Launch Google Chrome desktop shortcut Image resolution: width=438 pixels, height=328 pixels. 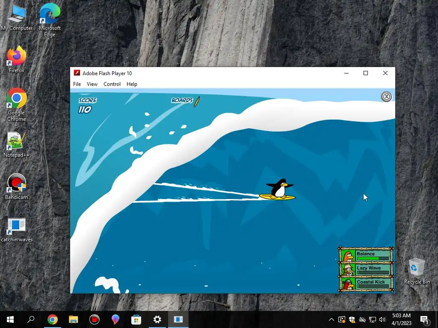click(x=17, y=105)
